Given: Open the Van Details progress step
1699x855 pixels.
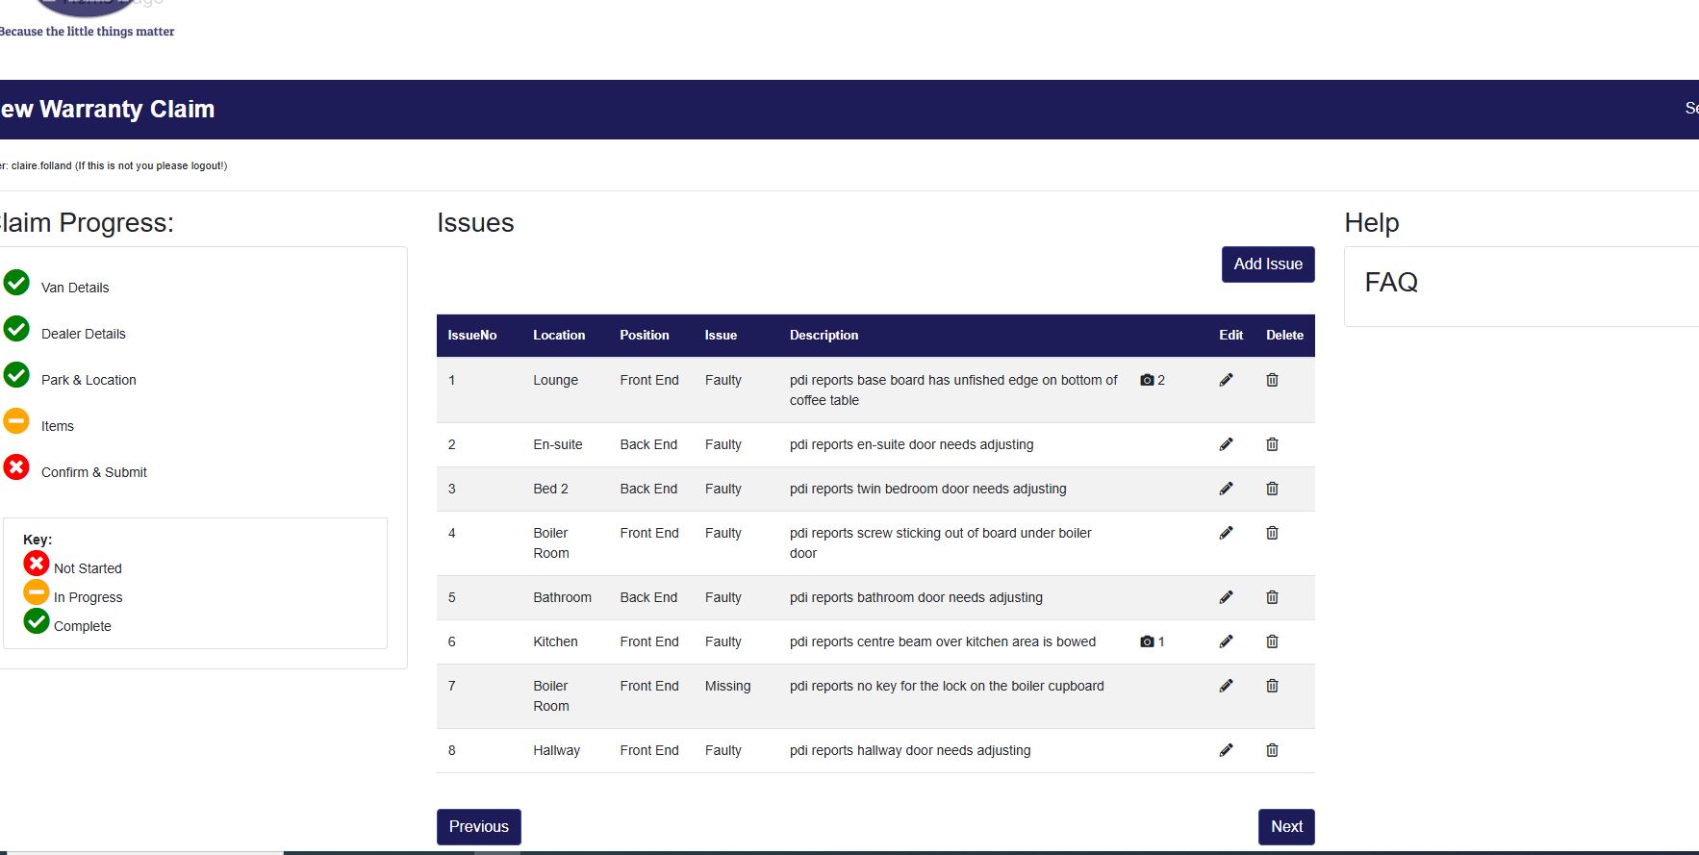Looking at the screenshot, I should [74, 288].
